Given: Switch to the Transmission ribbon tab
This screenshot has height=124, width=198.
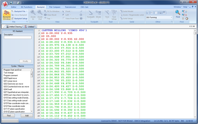Looking at the screenshot, I should [70, 7].
